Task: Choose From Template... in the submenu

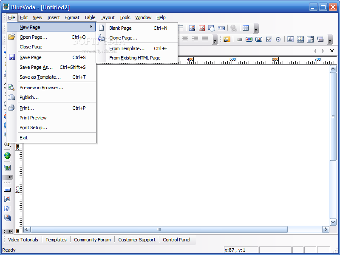Action: [x=127, y=48]
